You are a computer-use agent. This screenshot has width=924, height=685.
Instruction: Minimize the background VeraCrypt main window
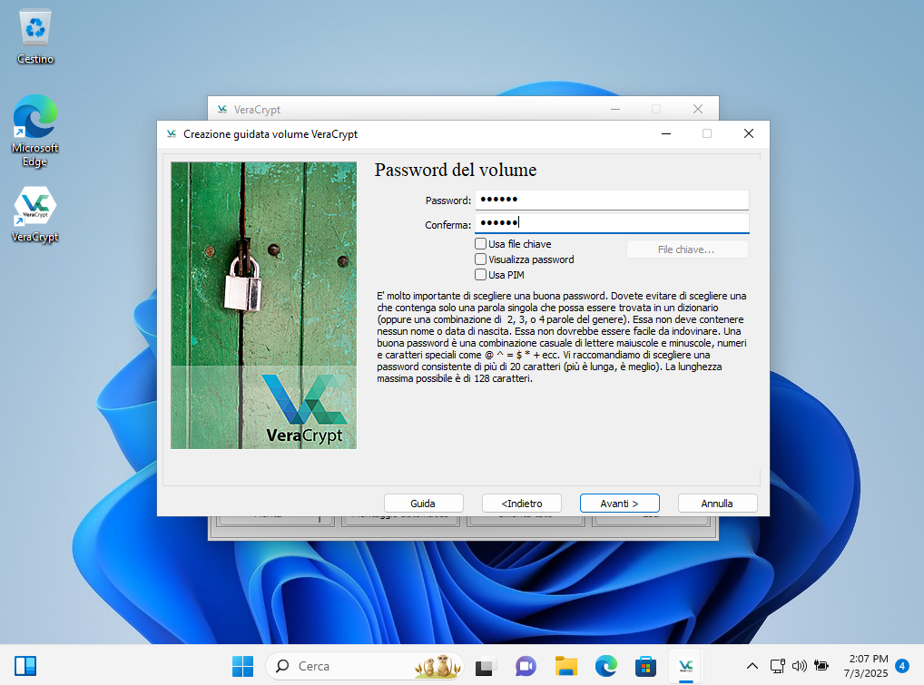coord(615,109)
